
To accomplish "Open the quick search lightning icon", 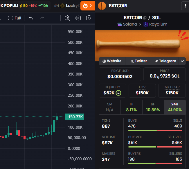I will [67, 18].
